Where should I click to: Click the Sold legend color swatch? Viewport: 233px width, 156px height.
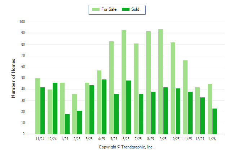(126, 9)
